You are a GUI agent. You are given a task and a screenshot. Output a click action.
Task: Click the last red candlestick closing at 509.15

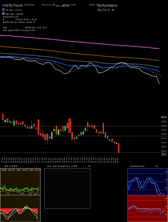[119, 148]
